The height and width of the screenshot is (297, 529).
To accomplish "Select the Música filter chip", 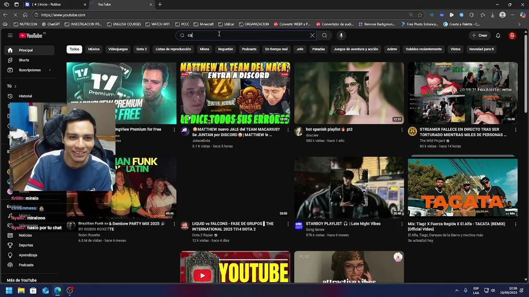I will [x=94, y=49].
